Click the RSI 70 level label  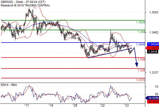pos(157,87)
